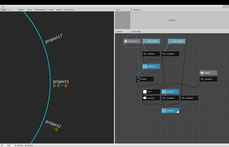Select the translate1 node icon
The height and width of the screenshot is (147, 229).
click(145, 54)
